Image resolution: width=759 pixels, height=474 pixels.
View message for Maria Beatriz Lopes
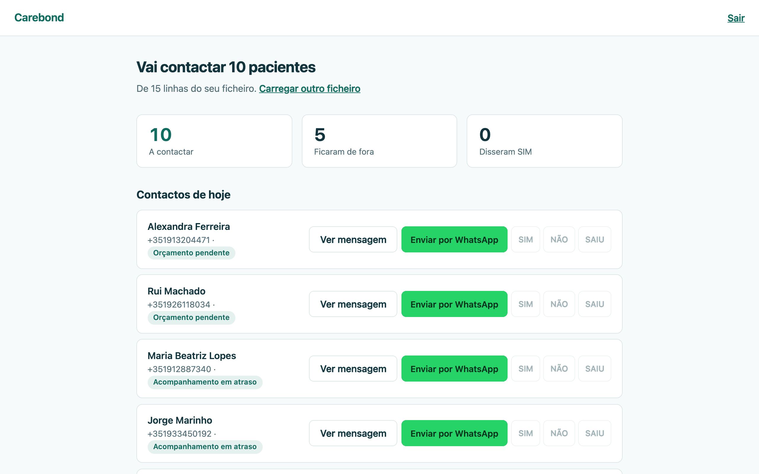click(353, 369)
